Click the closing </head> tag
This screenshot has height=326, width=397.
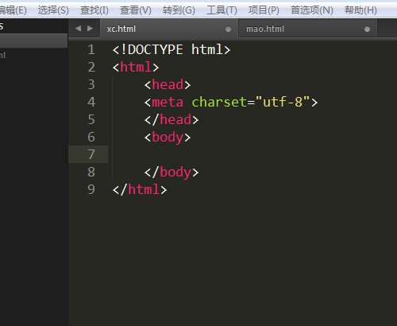(x=172, y=119)
